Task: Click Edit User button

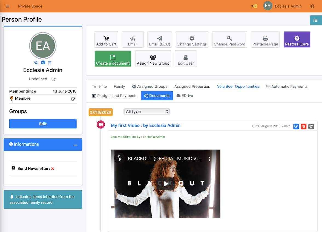Action: pos(186,59)
